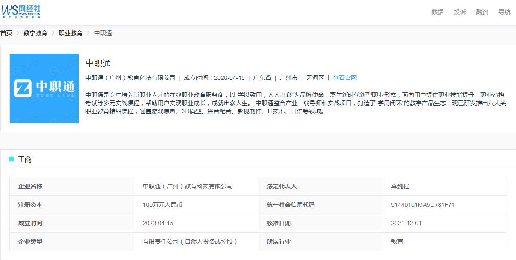Open 职业教育 breadcrumb link
516x260 pixels.
(x=70, y=33)
